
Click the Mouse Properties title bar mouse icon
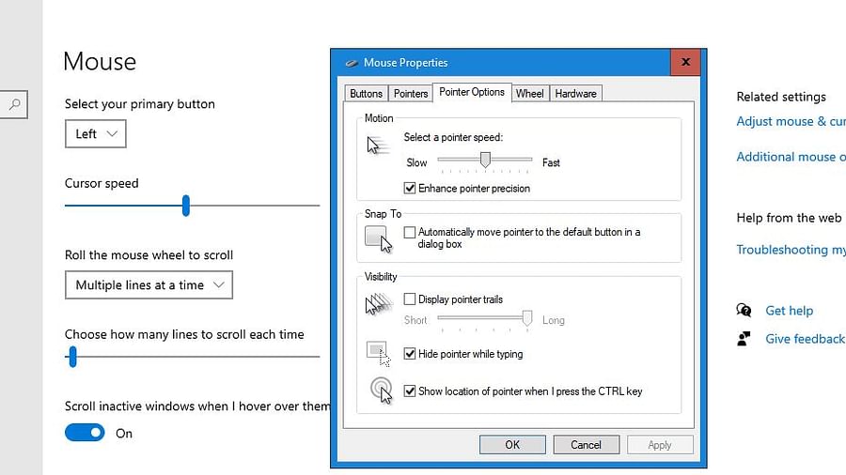point(352,63)
